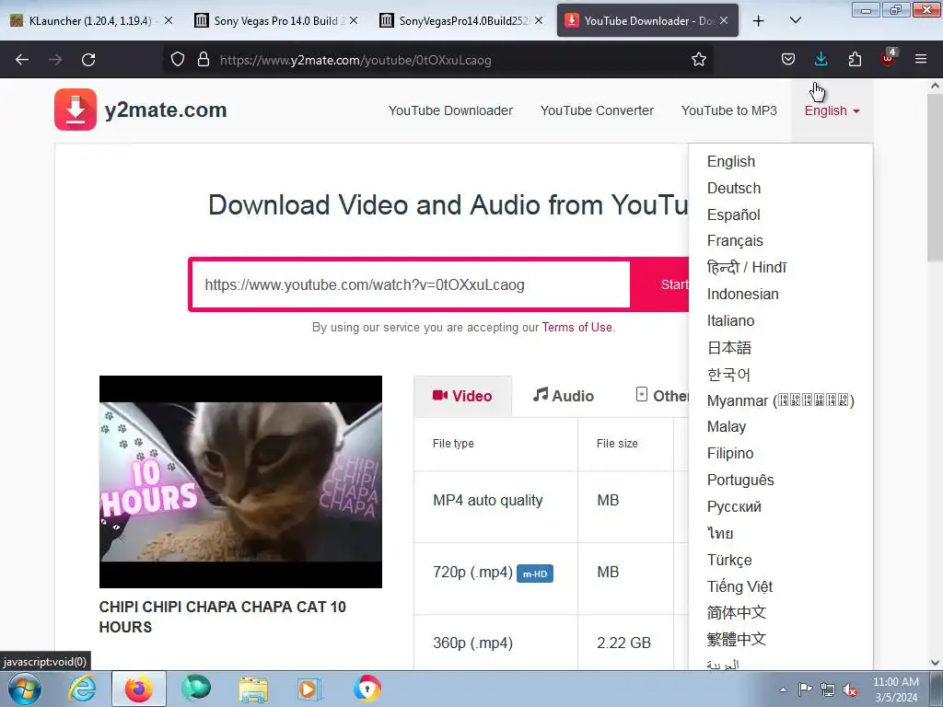Choose 한국어 from language list
The width and height of the screenshot is (943, 707).
click(x=728, y=375)
